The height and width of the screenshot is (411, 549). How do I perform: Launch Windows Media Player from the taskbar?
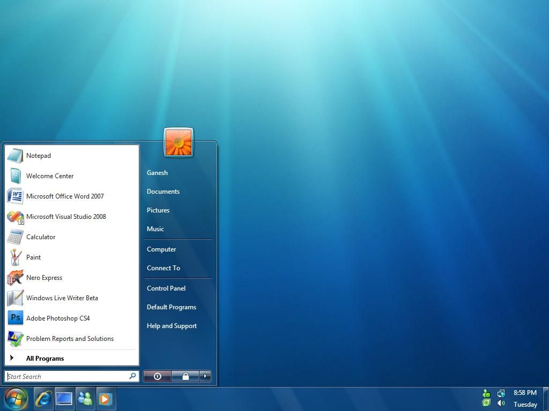pyautogui.click(x=106, y=398)
